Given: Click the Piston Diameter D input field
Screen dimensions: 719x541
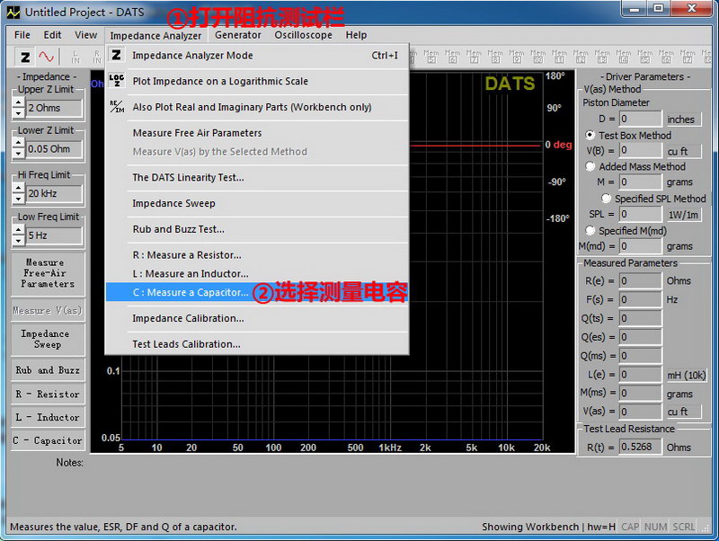Looking at the screenshot, I should click(641, 119).
